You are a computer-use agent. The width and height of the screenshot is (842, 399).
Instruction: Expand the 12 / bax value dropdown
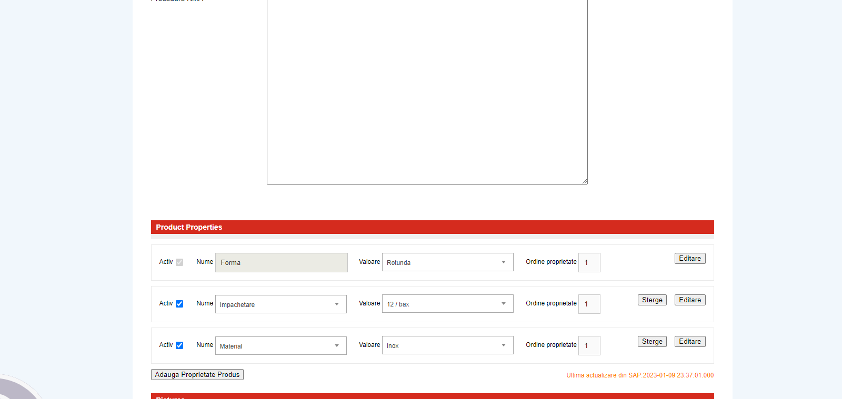point(447,304)
